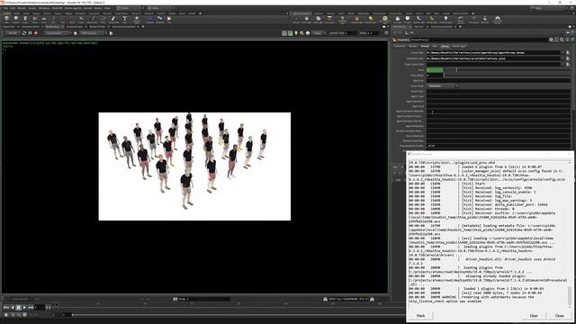The width and height of the screenshot is (576, 324).
Task: Select the Spray Paint shelf tool
Action: click(113, 19)
